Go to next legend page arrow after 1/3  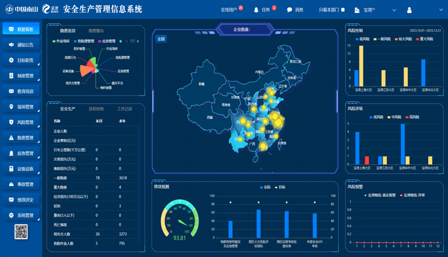pyautogui.click(x=138, y=41)
